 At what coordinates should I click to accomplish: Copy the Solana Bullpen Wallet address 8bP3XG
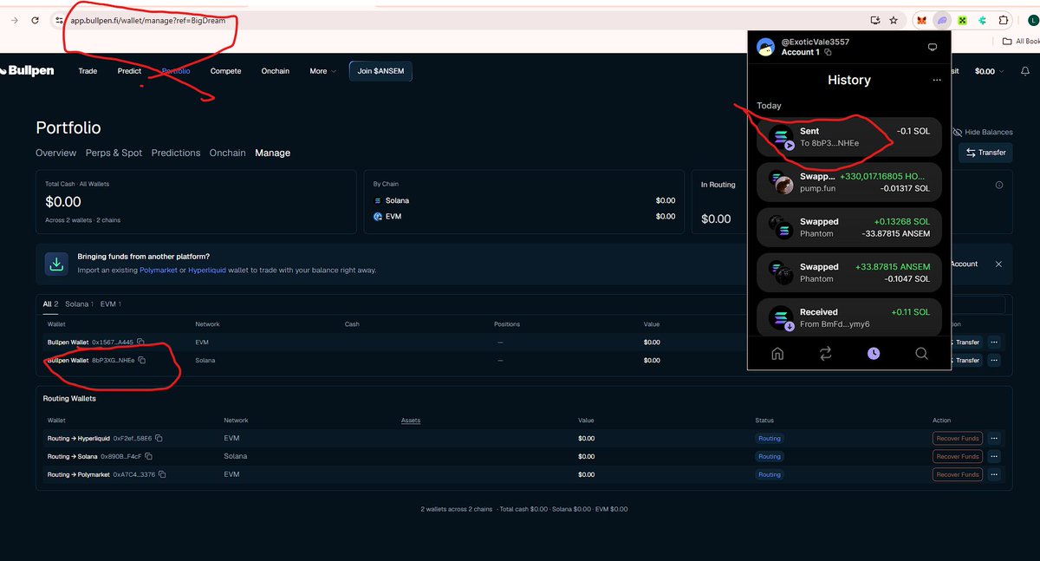(142, 360)
